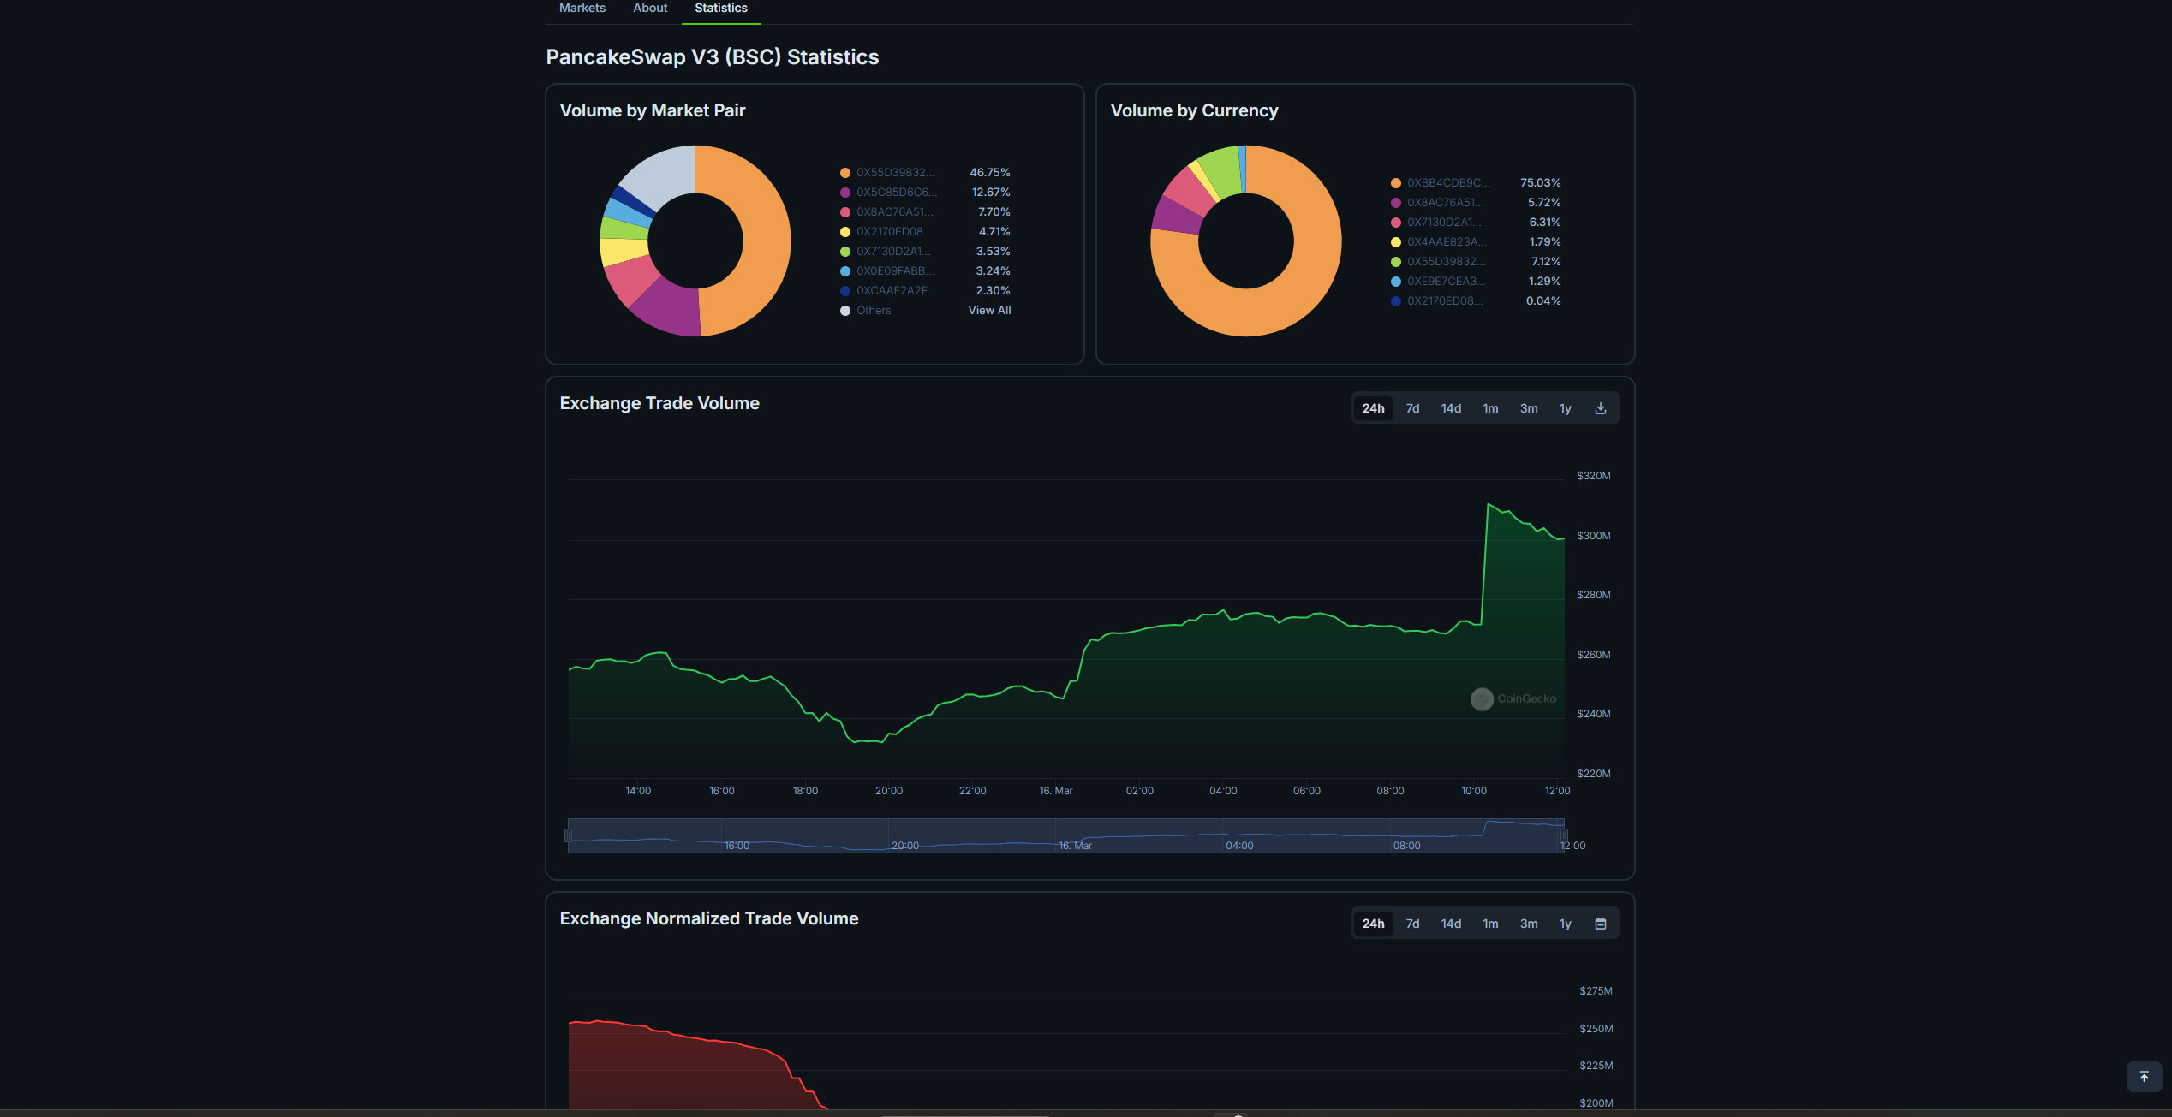Click View All in market pair legend

pos(989,311)
